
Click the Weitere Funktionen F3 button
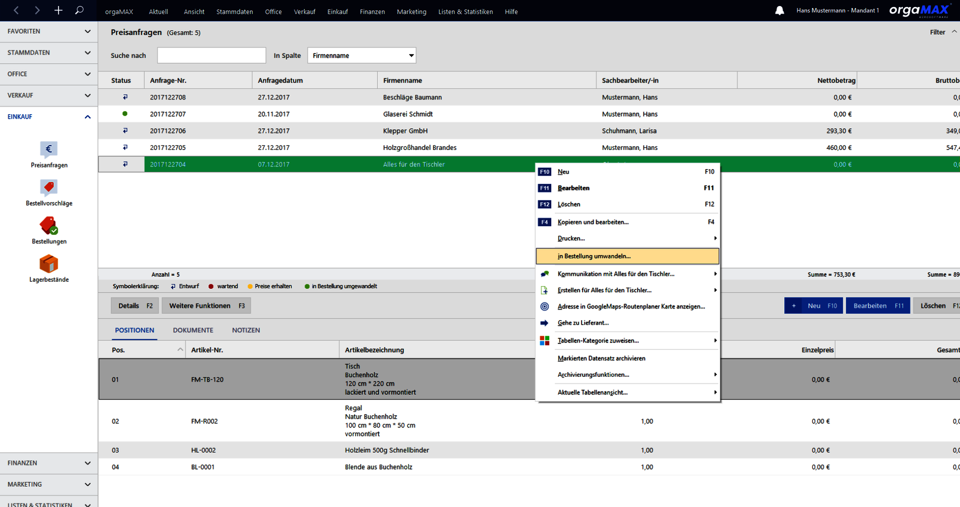click(207, 306)
